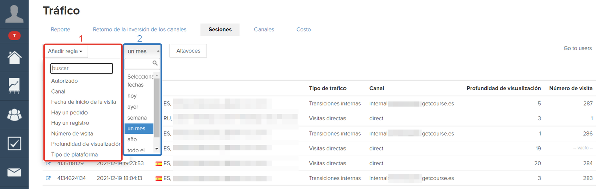Follow the 'Go to users' link
The height and width of the screenshot is (189, 603).
pos(578,48)
